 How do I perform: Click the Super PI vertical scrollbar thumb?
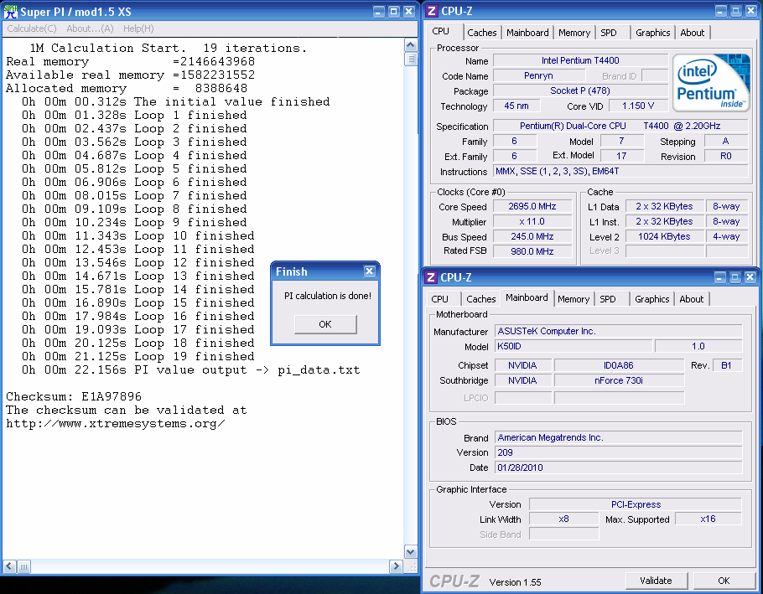[411, 59]
